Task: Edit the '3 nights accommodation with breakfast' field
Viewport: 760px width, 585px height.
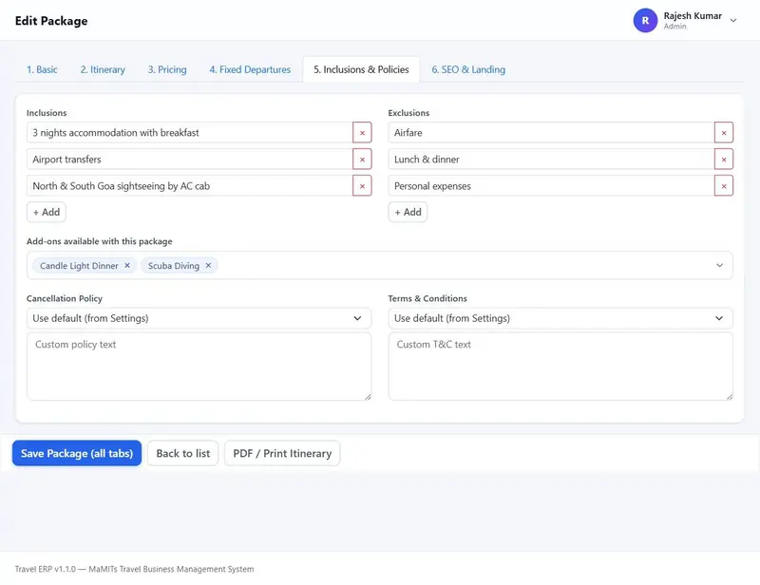Action: click(x=189, y=133)
